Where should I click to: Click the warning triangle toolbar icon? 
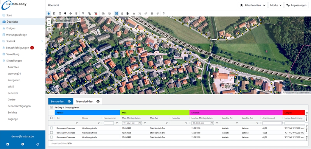tap(134, 13)
